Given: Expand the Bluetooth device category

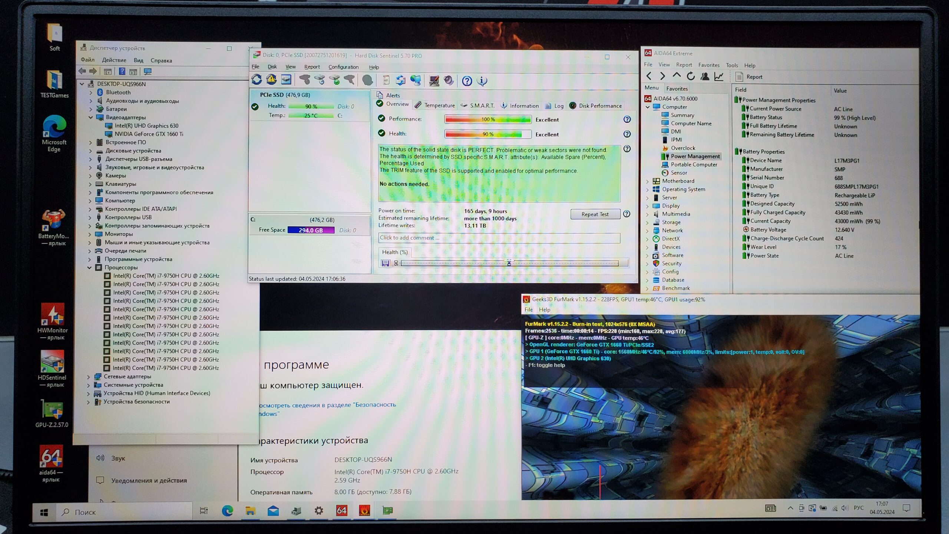Looking at the screenshot, I should coord(91,92).
